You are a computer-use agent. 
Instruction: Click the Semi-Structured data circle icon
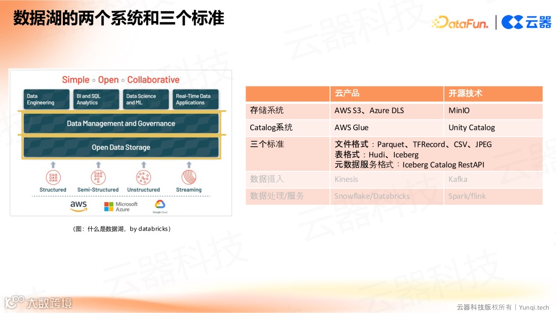[x=98, y=177]
